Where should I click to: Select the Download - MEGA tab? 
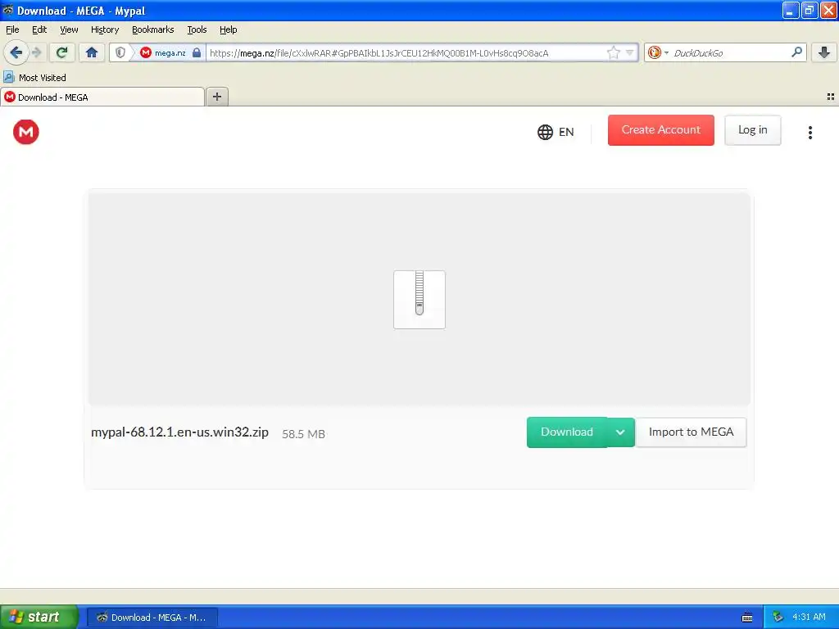102,97
